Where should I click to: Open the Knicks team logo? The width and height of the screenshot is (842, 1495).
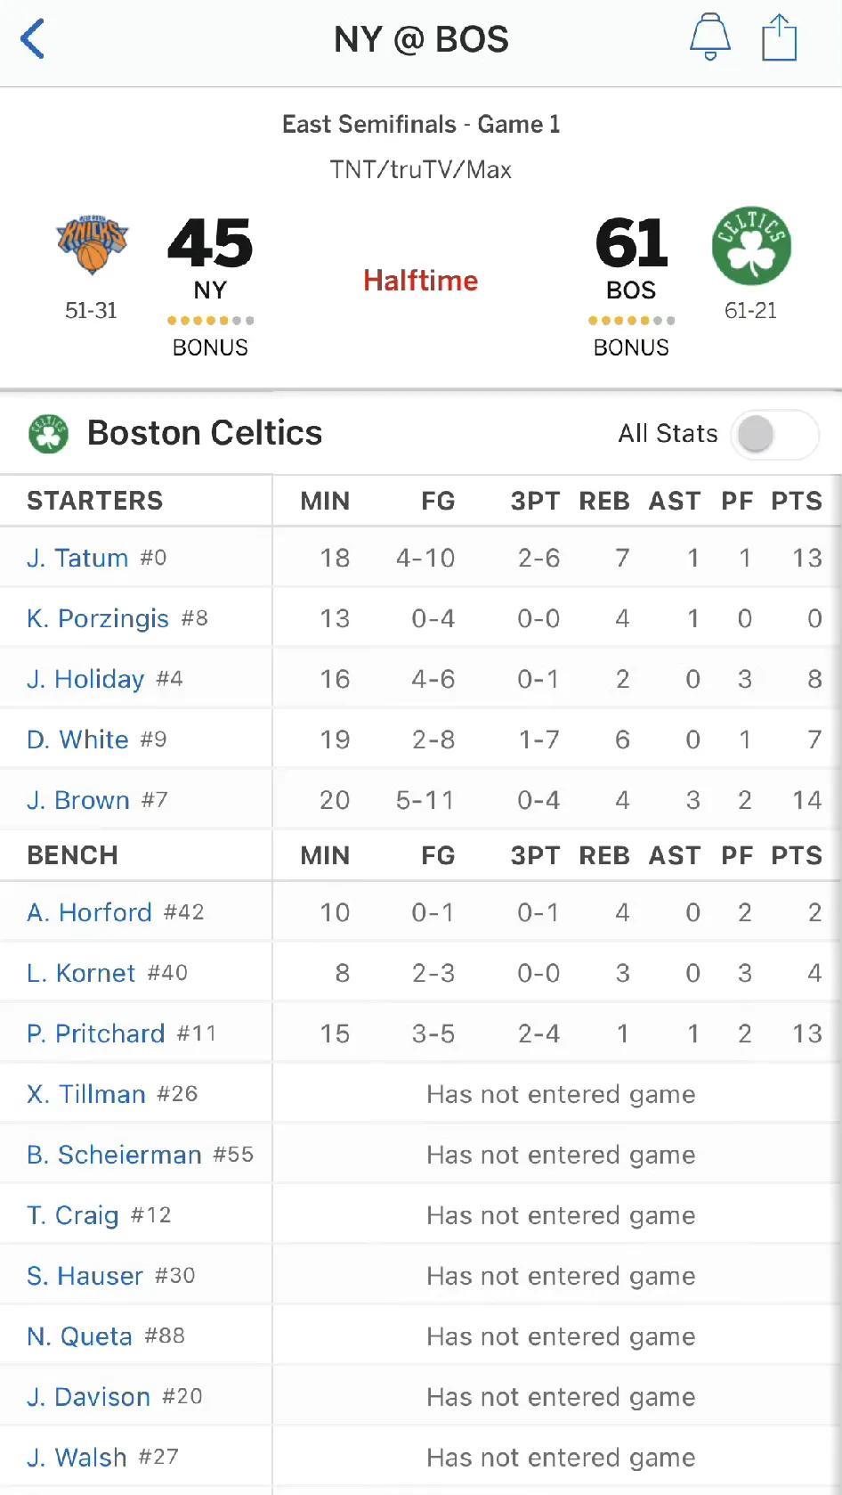tap(92, 244)
